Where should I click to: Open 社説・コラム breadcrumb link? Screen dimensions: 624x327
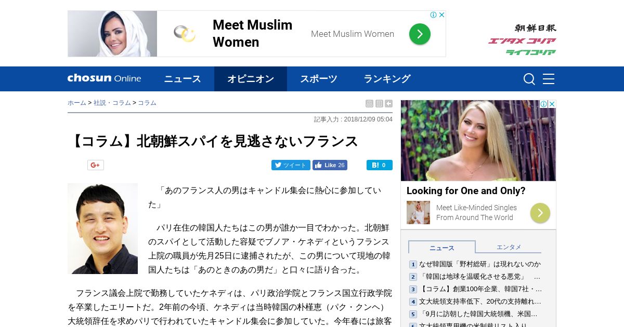tap(112, 103)
